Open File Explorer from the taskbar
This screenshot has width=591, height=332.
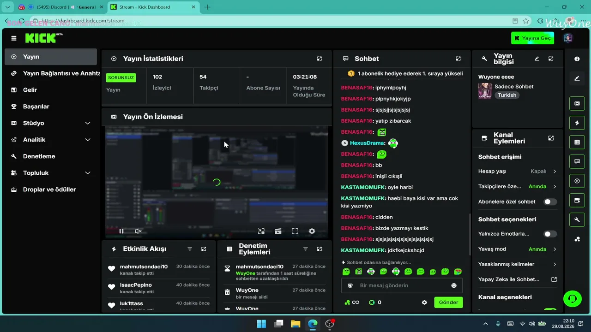(x=295, y=324)
